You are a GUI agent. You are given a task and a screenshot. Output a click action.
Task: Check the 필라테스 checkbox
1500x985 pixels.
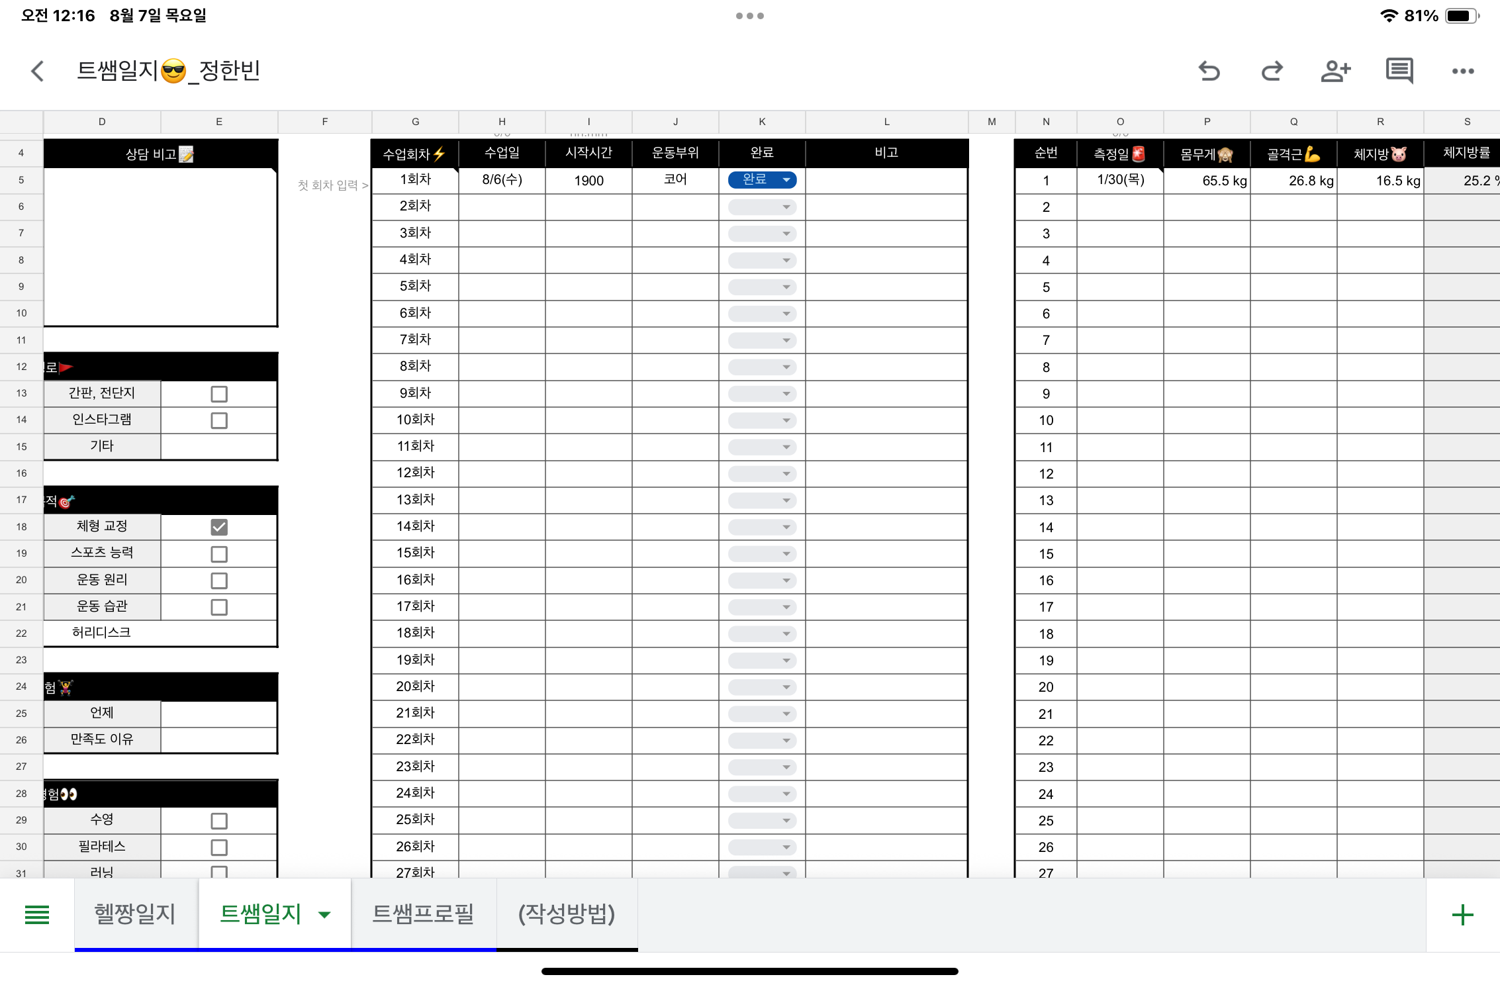[219, 847]
